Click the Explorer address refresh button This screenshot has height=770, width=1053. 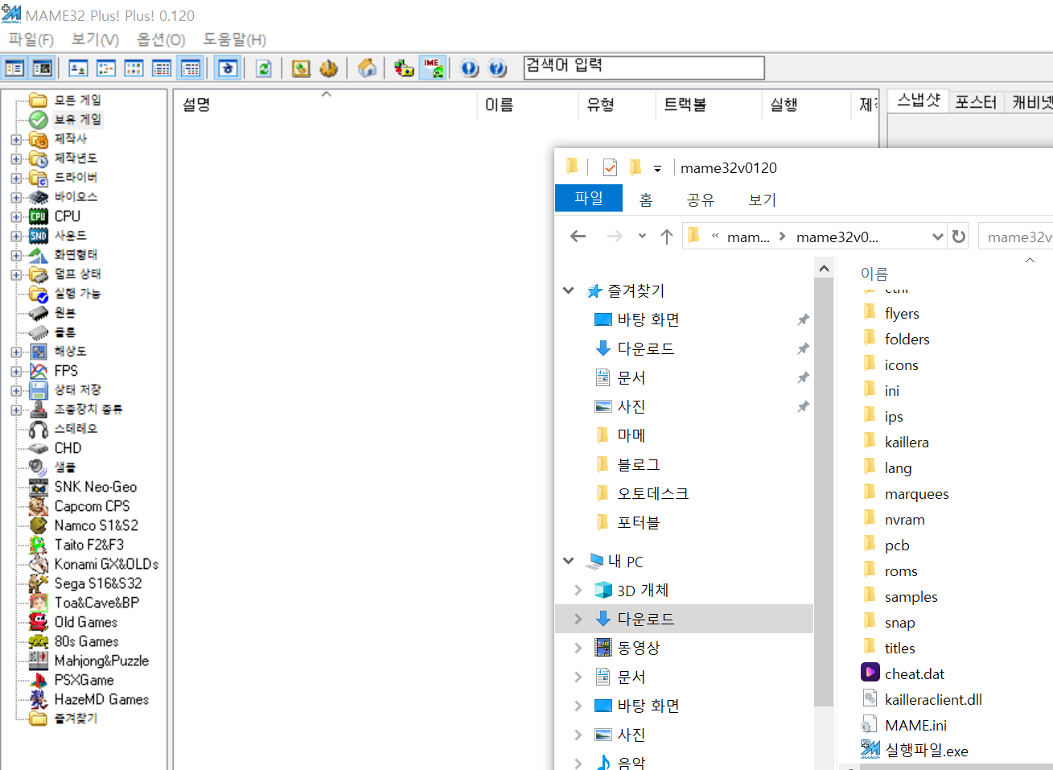[x=958, y=237]
